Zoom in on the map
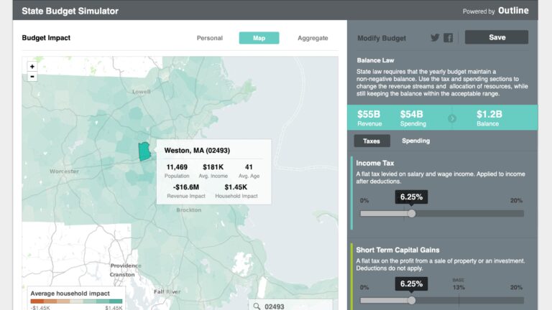Image resolution: width=552 pixels, height=310 pixels. point(32,67)
